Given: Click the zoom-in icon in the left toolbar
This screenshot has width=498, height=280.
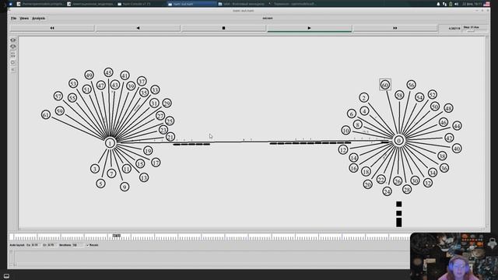Looking at the screenshot, I should pyautogui.click(x=13, y=40).
